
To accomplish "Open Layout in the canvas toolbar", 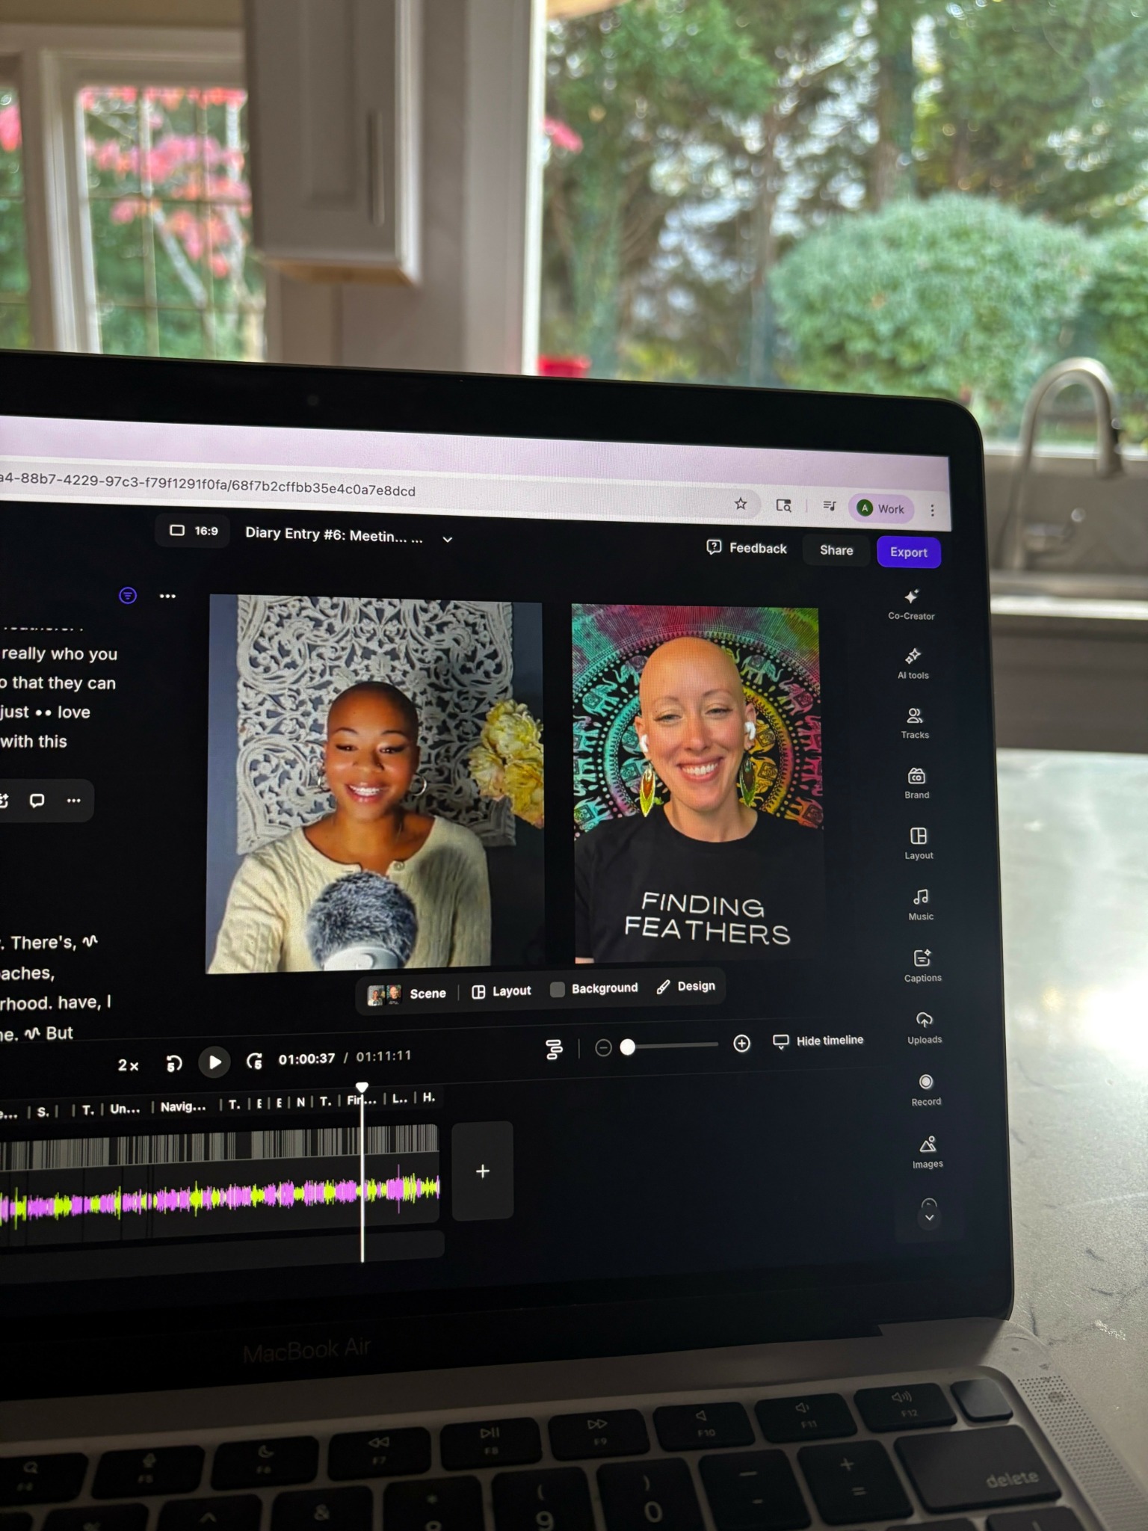I will [502, 991].
